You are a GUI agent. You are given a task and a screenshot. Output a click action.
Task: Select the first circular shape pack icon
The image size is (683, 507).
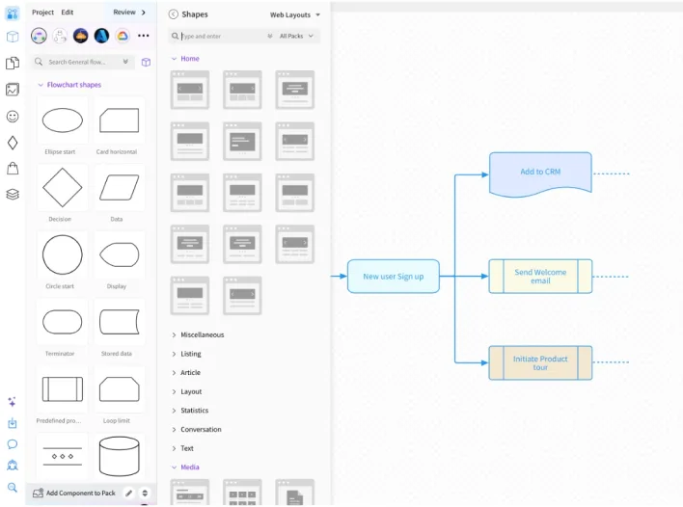pos(39,36)
